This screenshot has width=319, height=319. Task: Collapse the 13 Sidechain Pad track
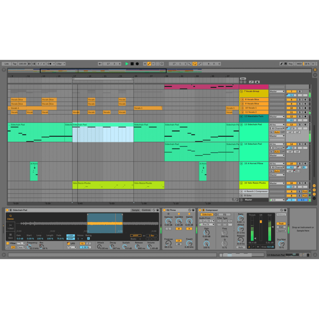click(241, 125)
